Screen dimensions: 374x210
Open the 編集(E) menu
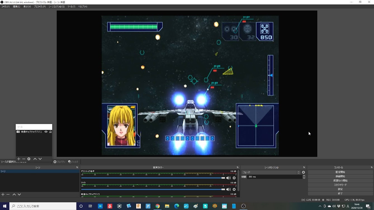coord(16,6)
